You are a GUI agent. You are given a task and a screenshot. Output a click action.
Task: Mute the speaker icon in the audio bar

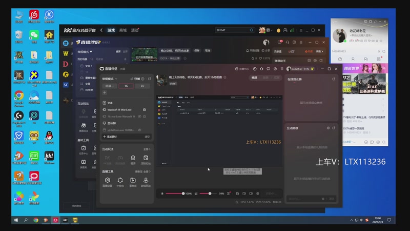point(196,194)
